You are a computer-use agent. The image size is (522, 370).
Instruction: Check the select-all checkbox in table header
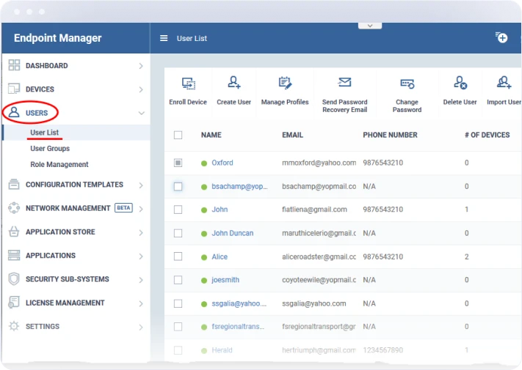(x=178, y=135)
